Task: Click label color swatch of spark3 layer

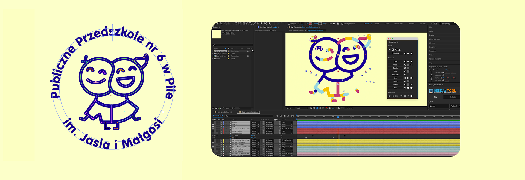Action: coord(224,122)
